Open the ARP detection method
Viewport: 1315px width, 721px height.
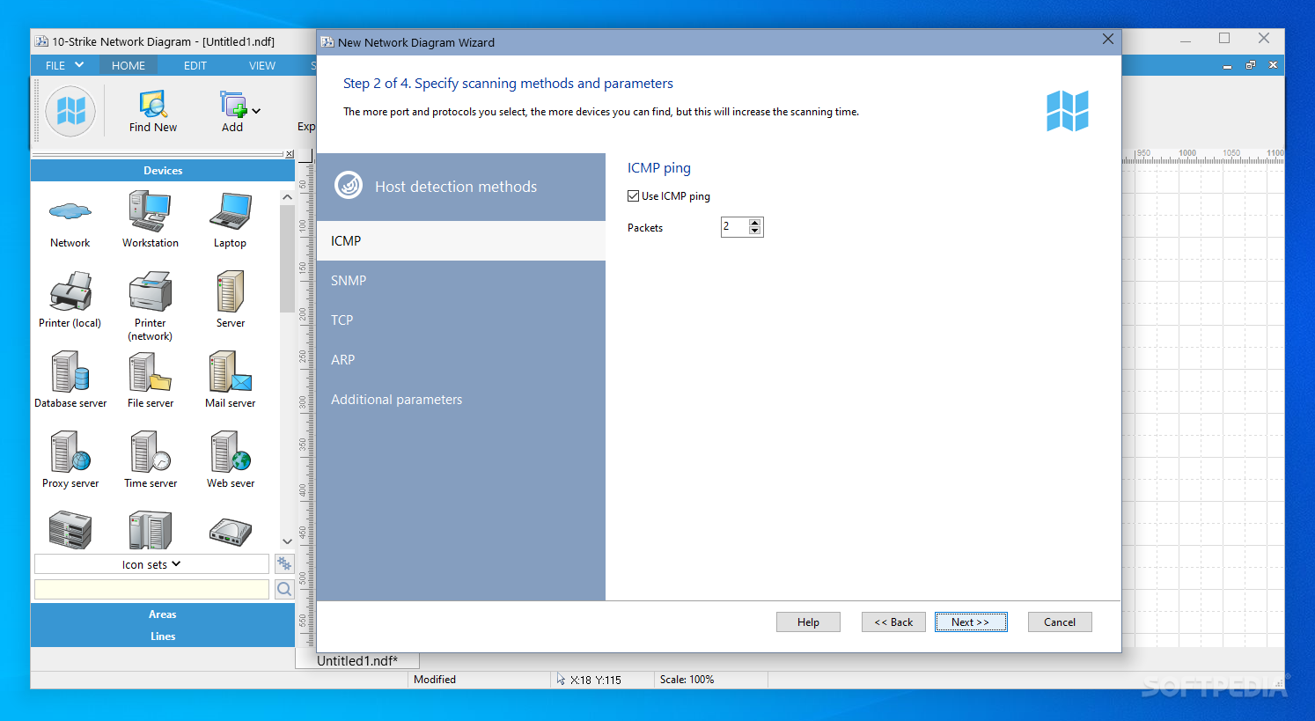461,359
